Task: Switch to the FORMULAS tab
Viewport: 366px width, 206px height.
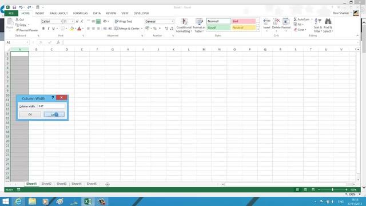Action: click(80, 13)
